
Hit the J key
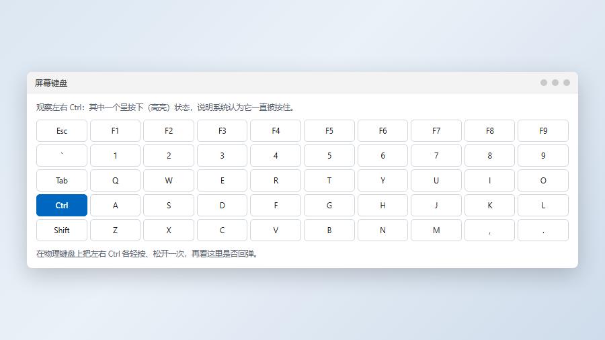tap(436, 206)
